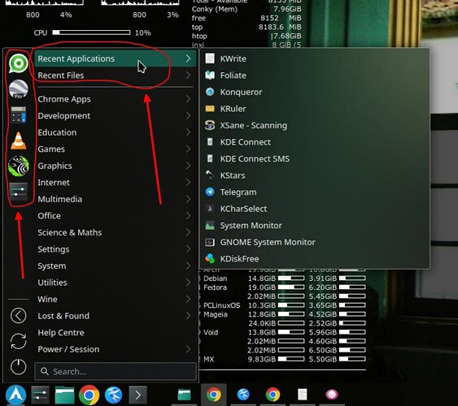Launch KWrite from recent applications
Screen dimensions: 458x406
click(314, 58)
